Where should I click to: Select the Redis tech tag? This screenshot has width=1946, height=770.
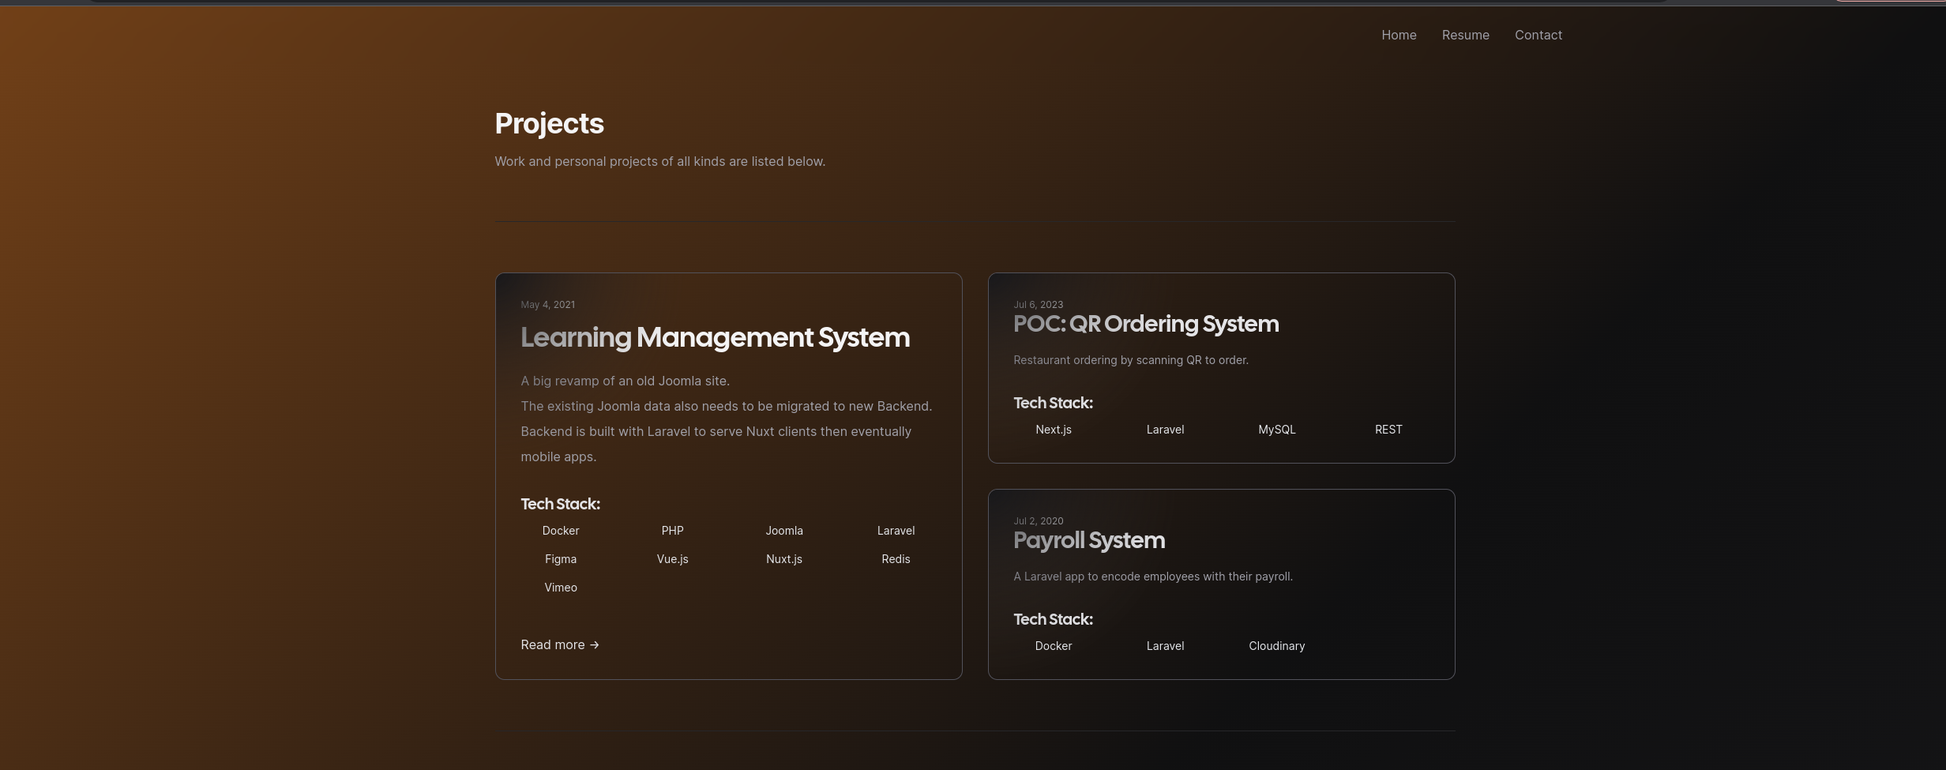click(896, 559)
